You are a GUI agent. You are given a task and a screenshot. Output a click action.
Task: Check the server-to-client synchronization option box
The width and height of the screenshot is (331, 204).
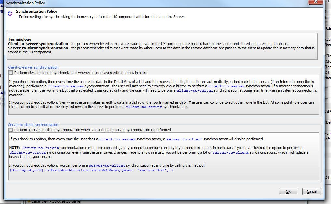pos(11,130)
